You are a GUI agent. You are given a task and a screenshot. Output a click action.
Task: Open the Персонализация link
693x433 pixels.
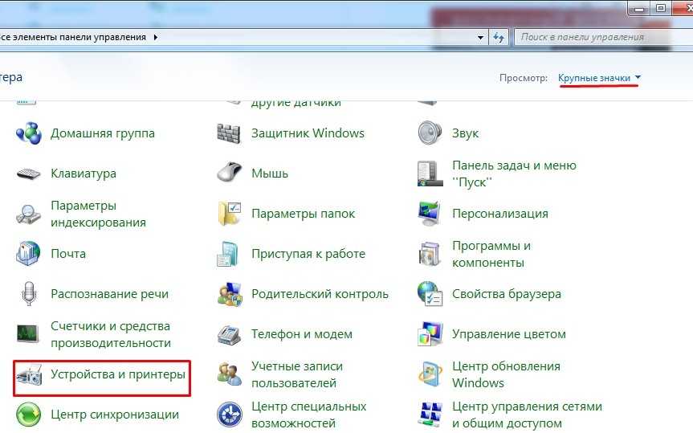pyautogui.click(x=499, y=214)
